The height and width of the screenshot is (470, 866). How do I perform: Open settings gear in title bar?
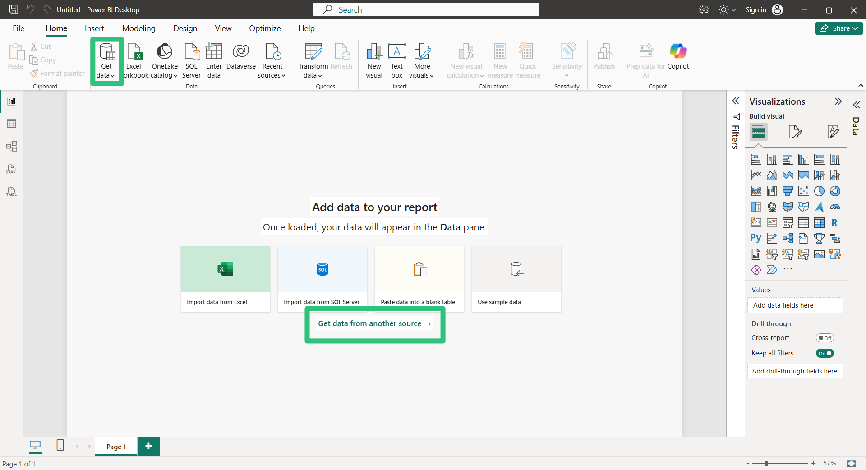[704, 9]
